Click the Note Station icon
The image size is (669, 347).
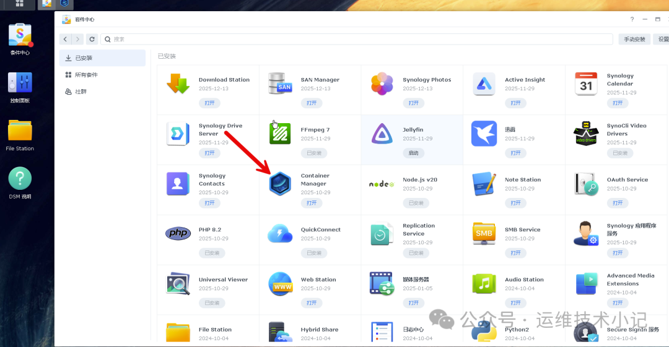(484, 184)
